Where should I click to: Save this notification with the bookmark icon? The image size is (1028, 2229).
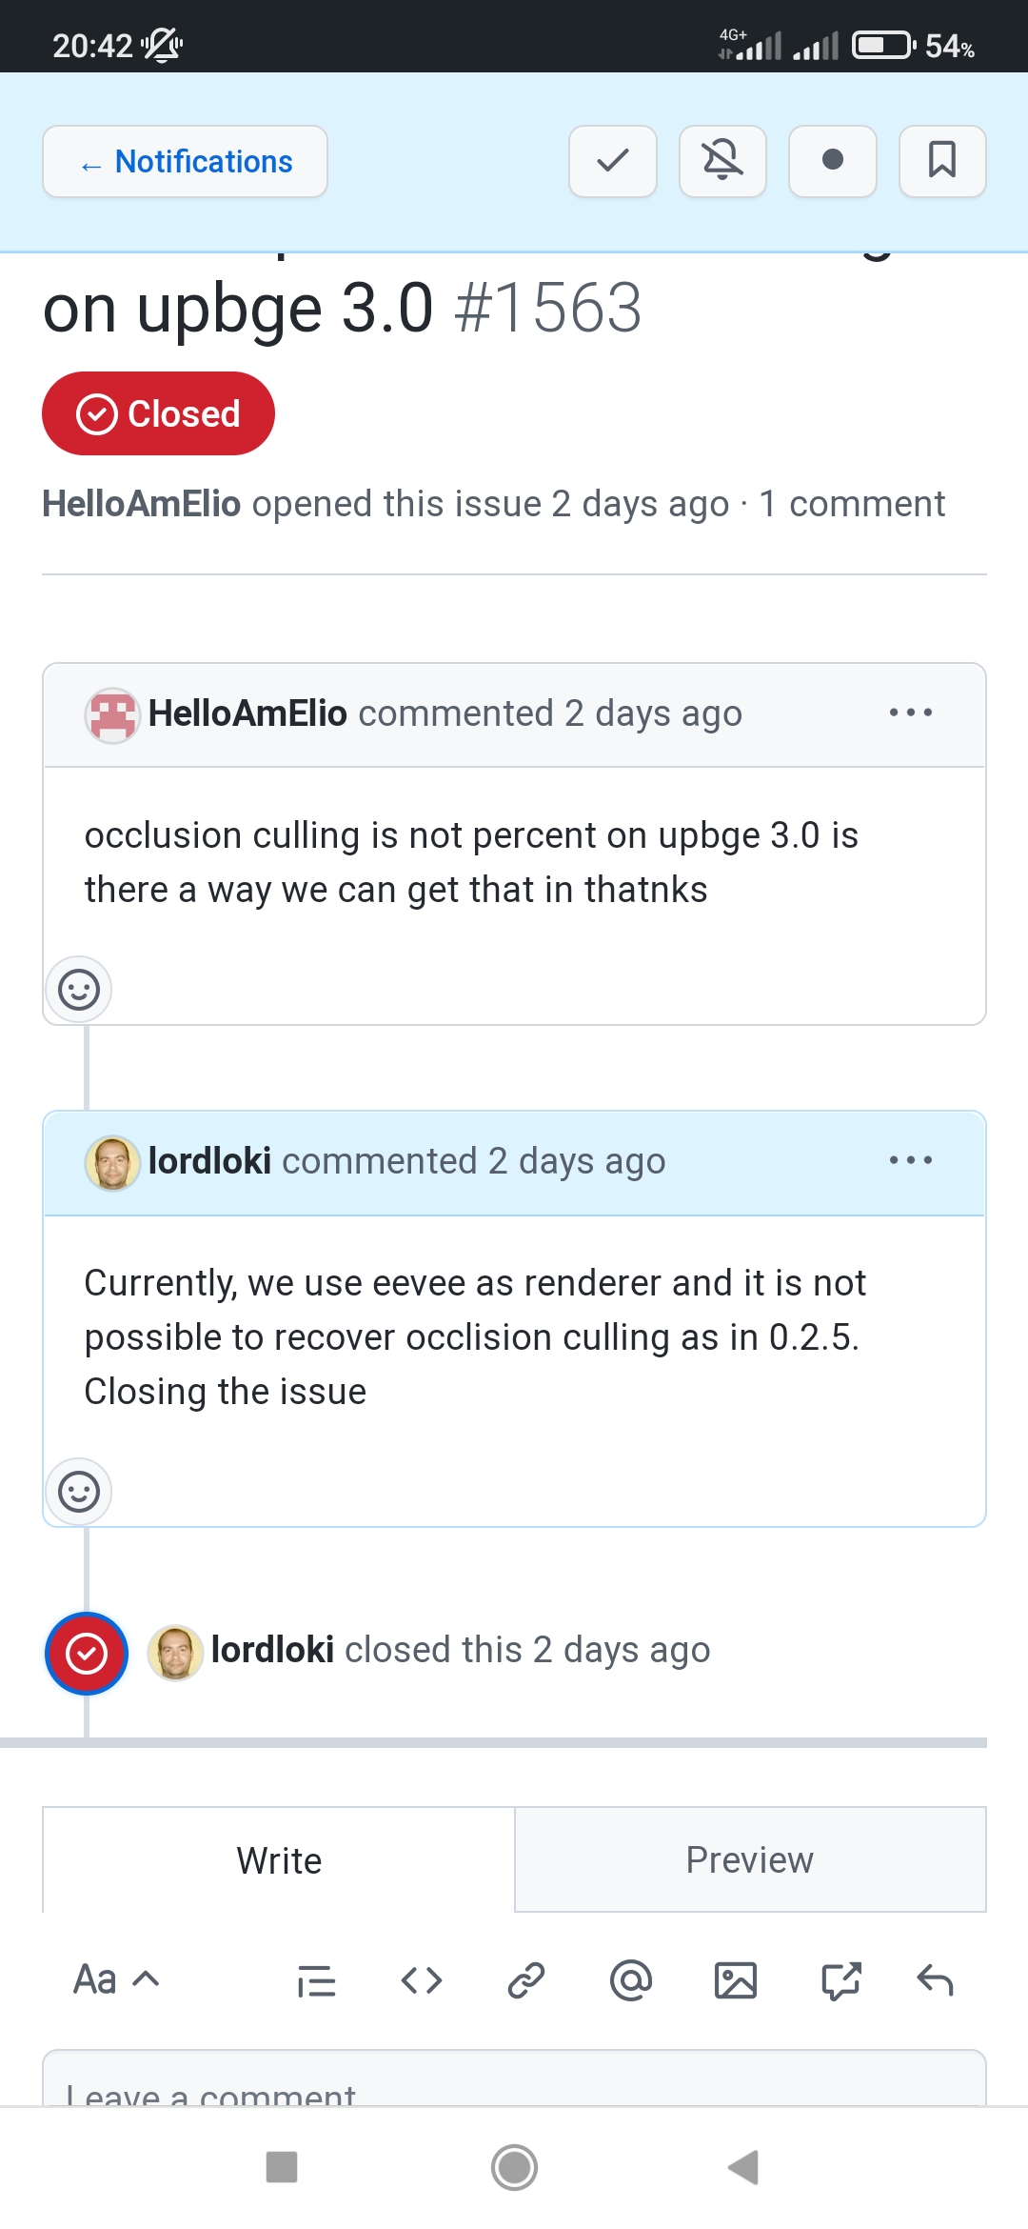coord(942,161)
